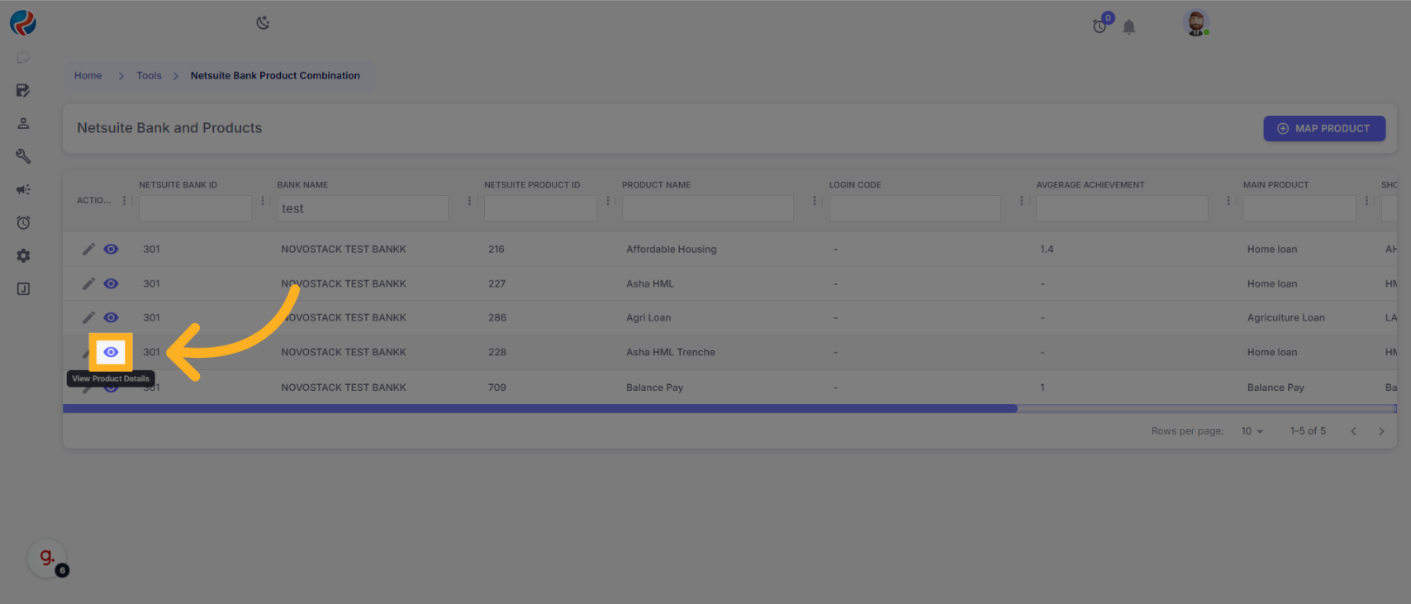This screenshot has height=604, width=1411.
Task: Click the timer icon with badge
Action: pyautogui.click(x=1100, y=26)
